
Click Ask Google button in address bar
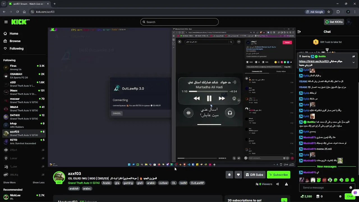pyautogui.click(x=315, y=12)
